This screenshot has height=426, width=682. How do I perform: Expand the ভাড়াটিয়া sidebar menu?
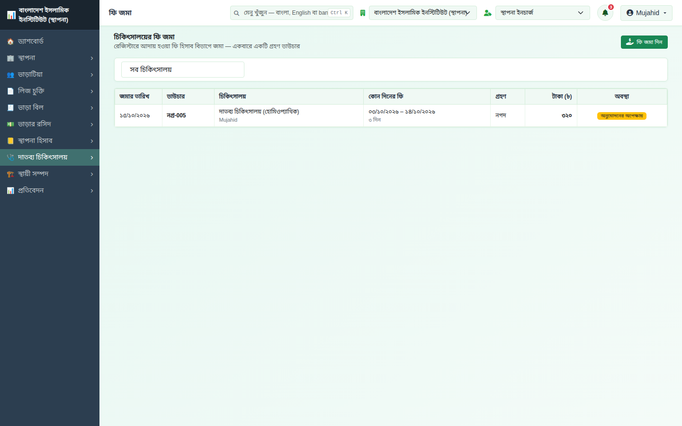click(50, 75)
